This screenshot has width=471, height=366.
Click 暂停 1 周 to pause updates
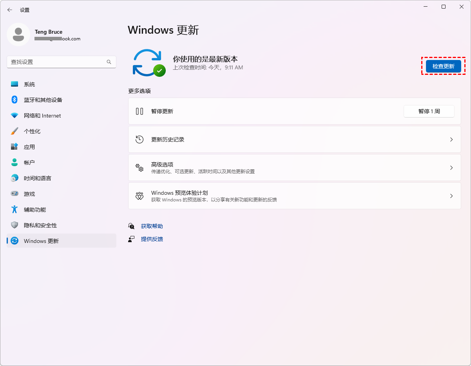click(429, 111)
